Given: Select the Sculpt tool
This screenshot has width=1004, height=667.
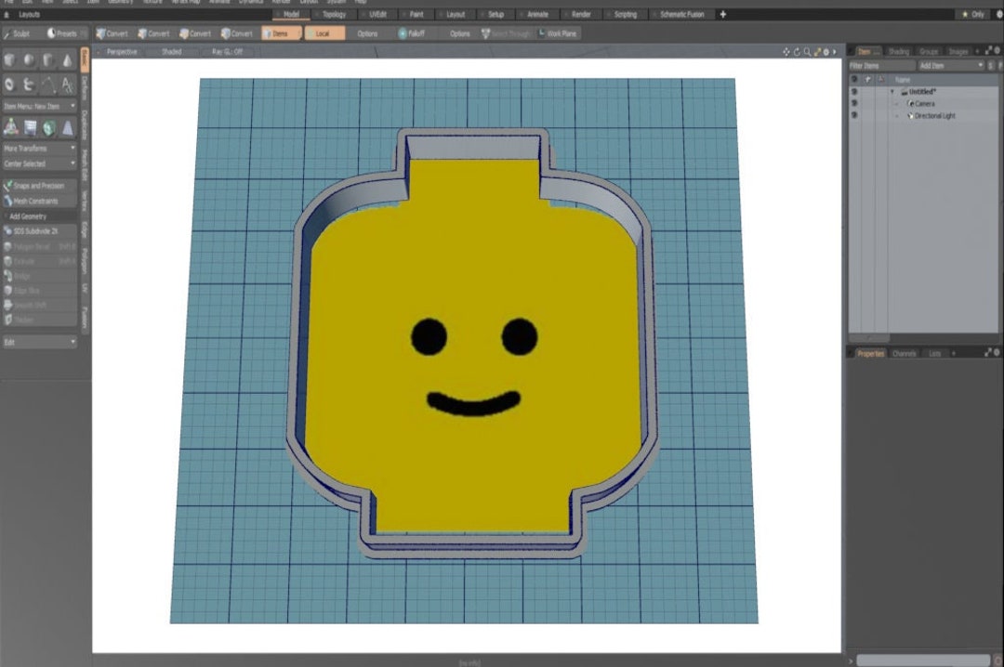Looking at the screenshot, I should [19, 33].
